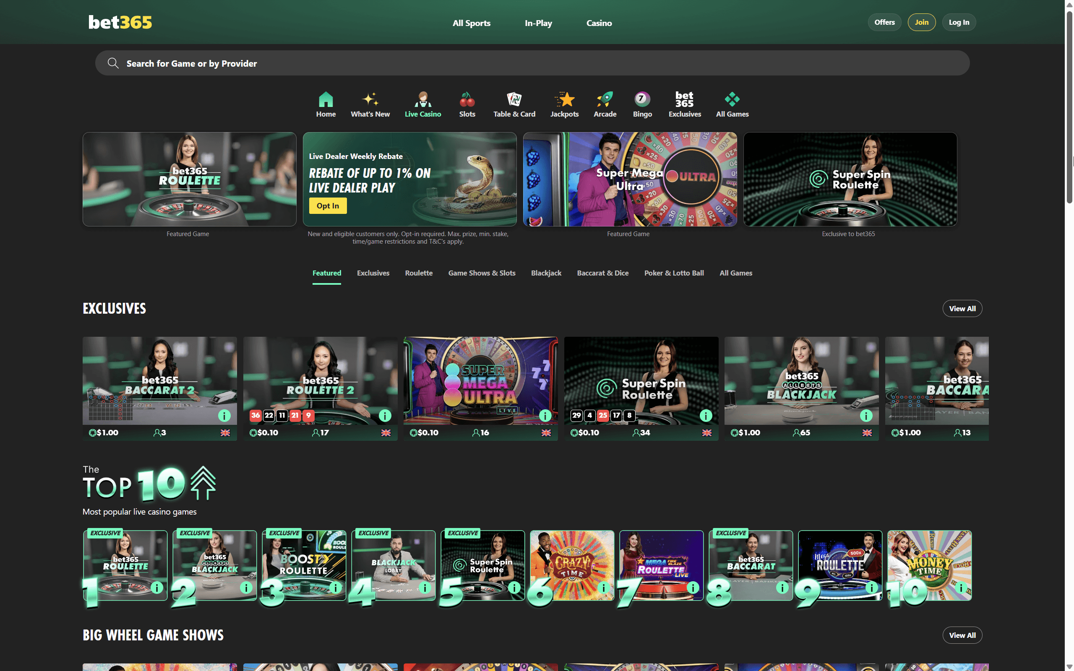Click the Offers button
Image resolution: width=1074 pixels, height=671 pixels.
coord(884,22)
